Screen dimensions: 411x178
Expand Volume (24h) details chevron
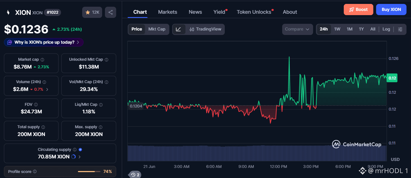[47, 90]
